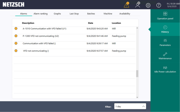Click the help question mark icon

point(159,5)
